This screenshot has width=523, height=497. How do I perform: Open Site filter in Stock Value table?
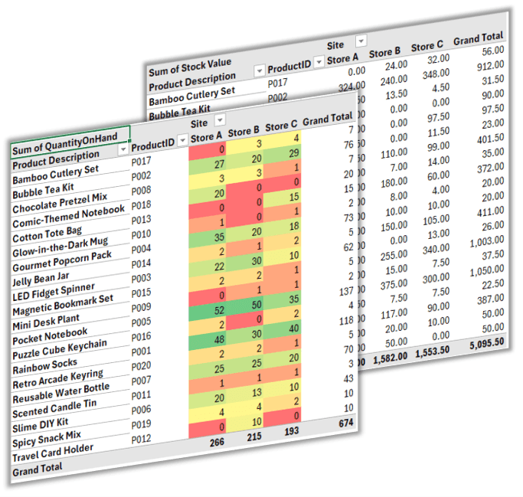(x=361, y=41)
